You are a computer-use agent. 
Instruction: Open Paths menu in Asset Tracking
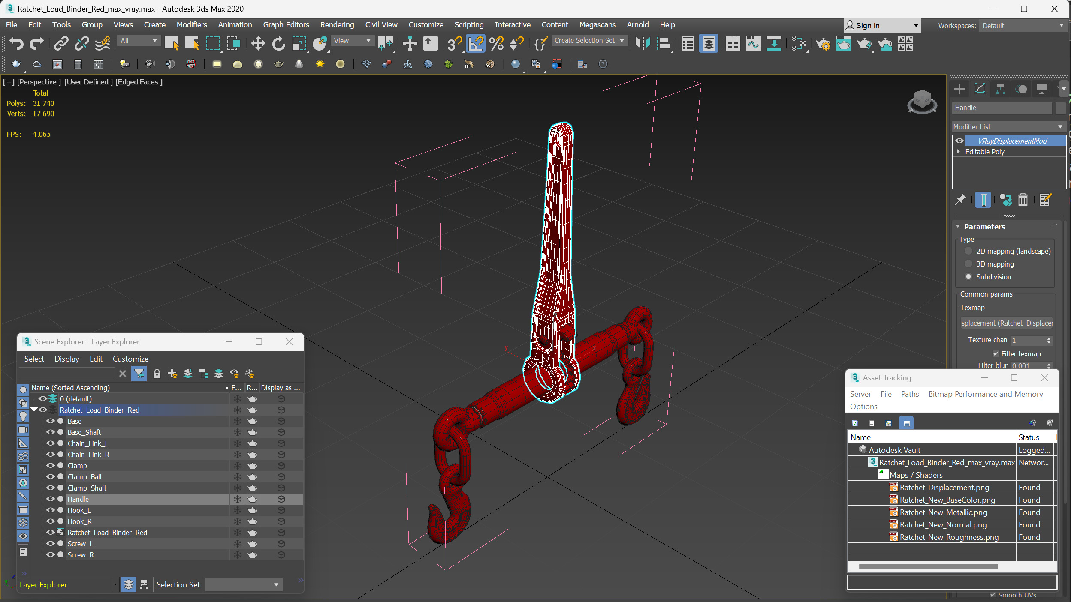pos(910,394)
